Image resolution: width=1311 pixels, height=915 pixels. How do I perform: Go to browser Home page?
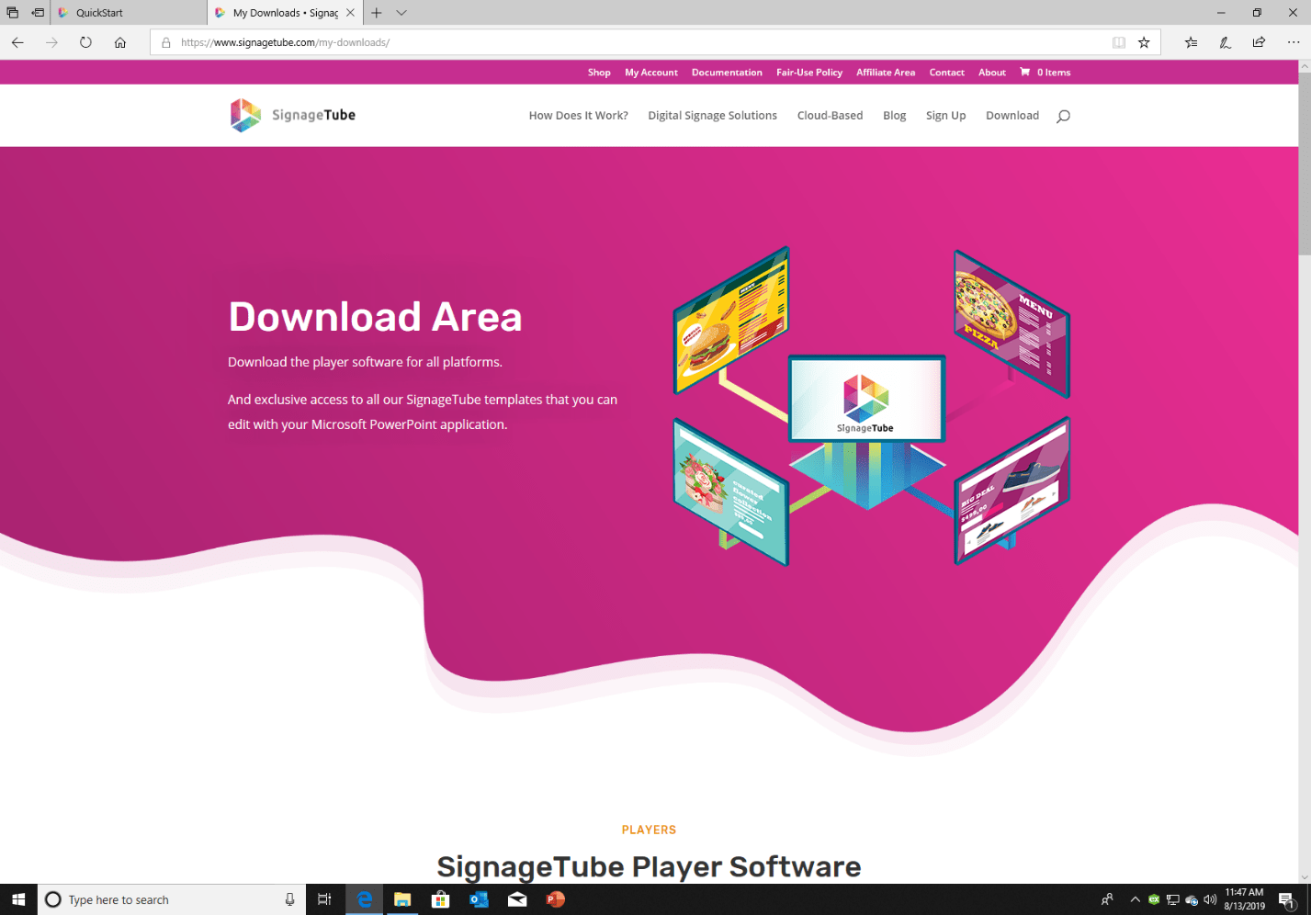pos(120,42)
